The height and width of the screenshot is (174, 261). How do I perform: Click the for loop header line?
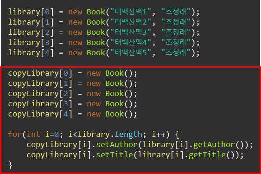(94, 135)
